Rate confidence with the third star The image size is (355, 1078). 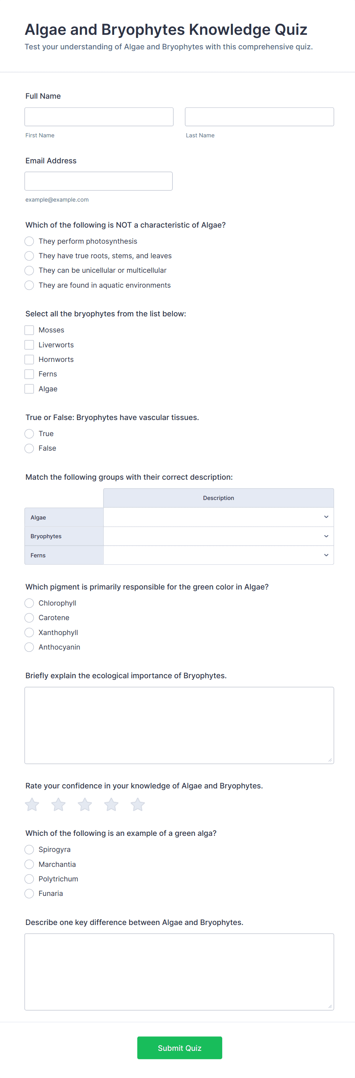tap(85, 804)
